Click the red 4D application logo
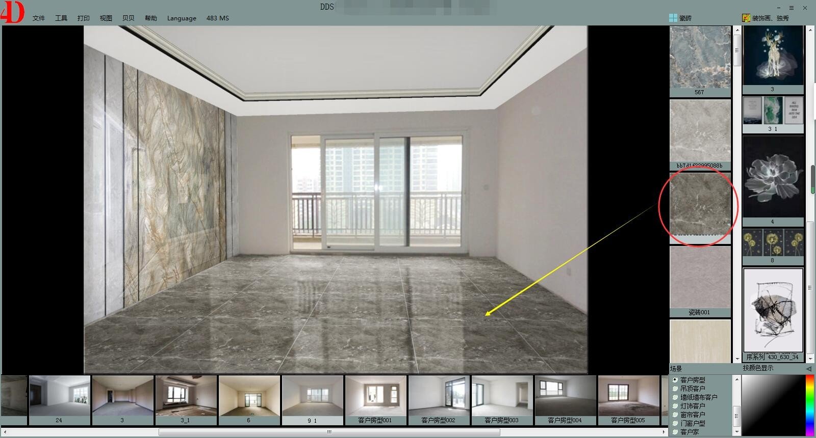The width and height of the screenshot is (816, 438). coord(12,13)
